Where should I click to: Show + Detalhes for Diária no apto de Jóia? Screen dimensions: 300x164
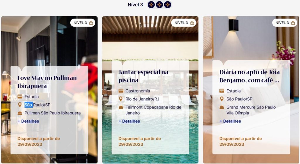230,121
